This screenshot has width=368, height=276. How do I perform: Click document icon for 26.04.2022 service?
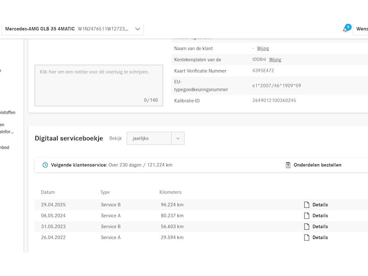click(307, 237)
